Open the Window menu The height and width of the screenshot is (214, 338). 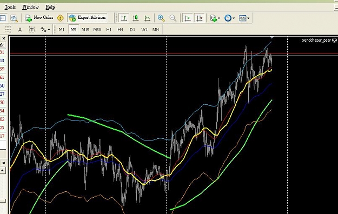[31, 7]
